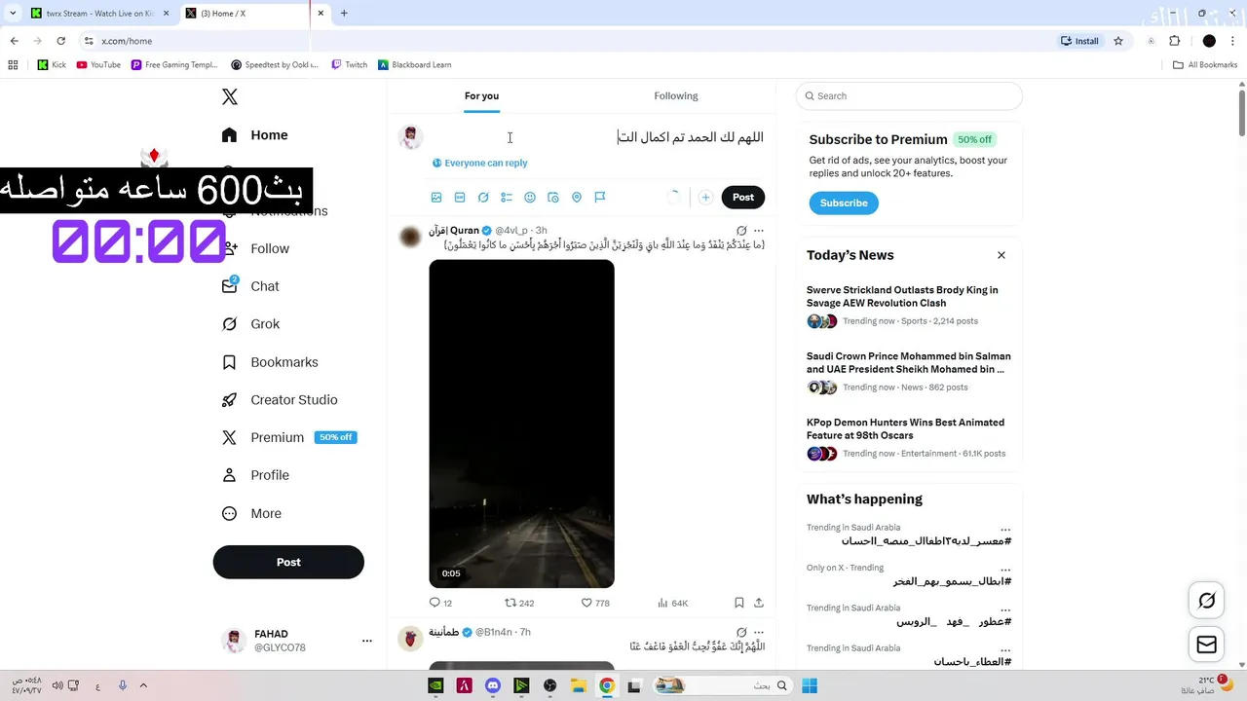
Task: Submit the post with composer Post button
Action: [743, 197]
